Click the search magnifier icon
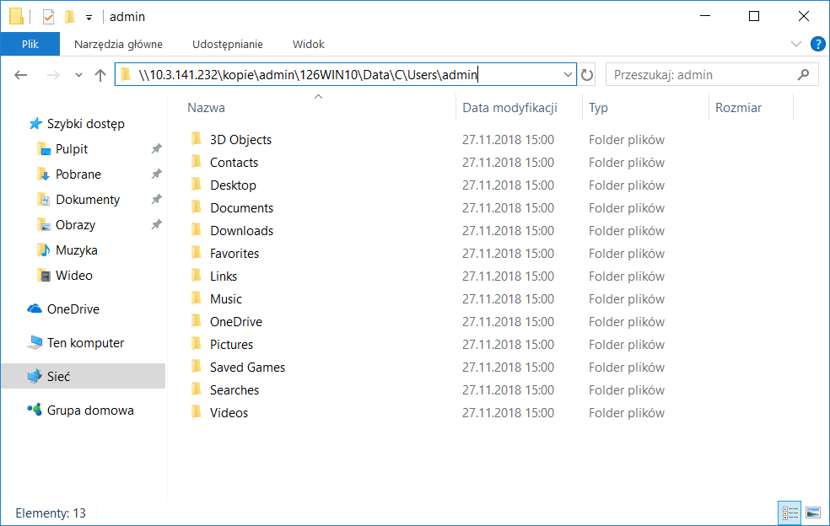Image resolution: width=830 pixels, height=526 pixels. coord(803,75)
